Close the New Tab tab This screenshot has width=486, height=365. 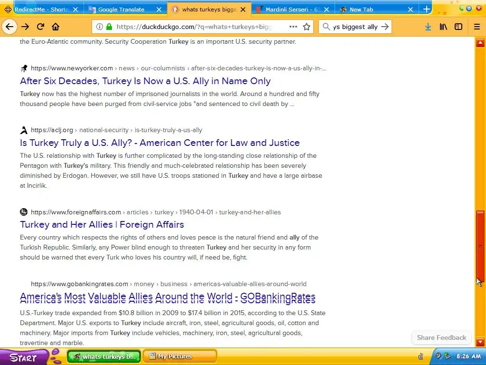click(x=411, y=10)
